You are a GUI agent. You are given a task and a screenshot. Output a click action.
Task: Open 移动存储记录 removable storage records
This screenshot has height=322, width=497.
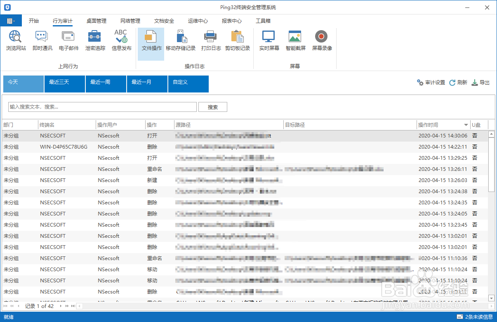181,41
